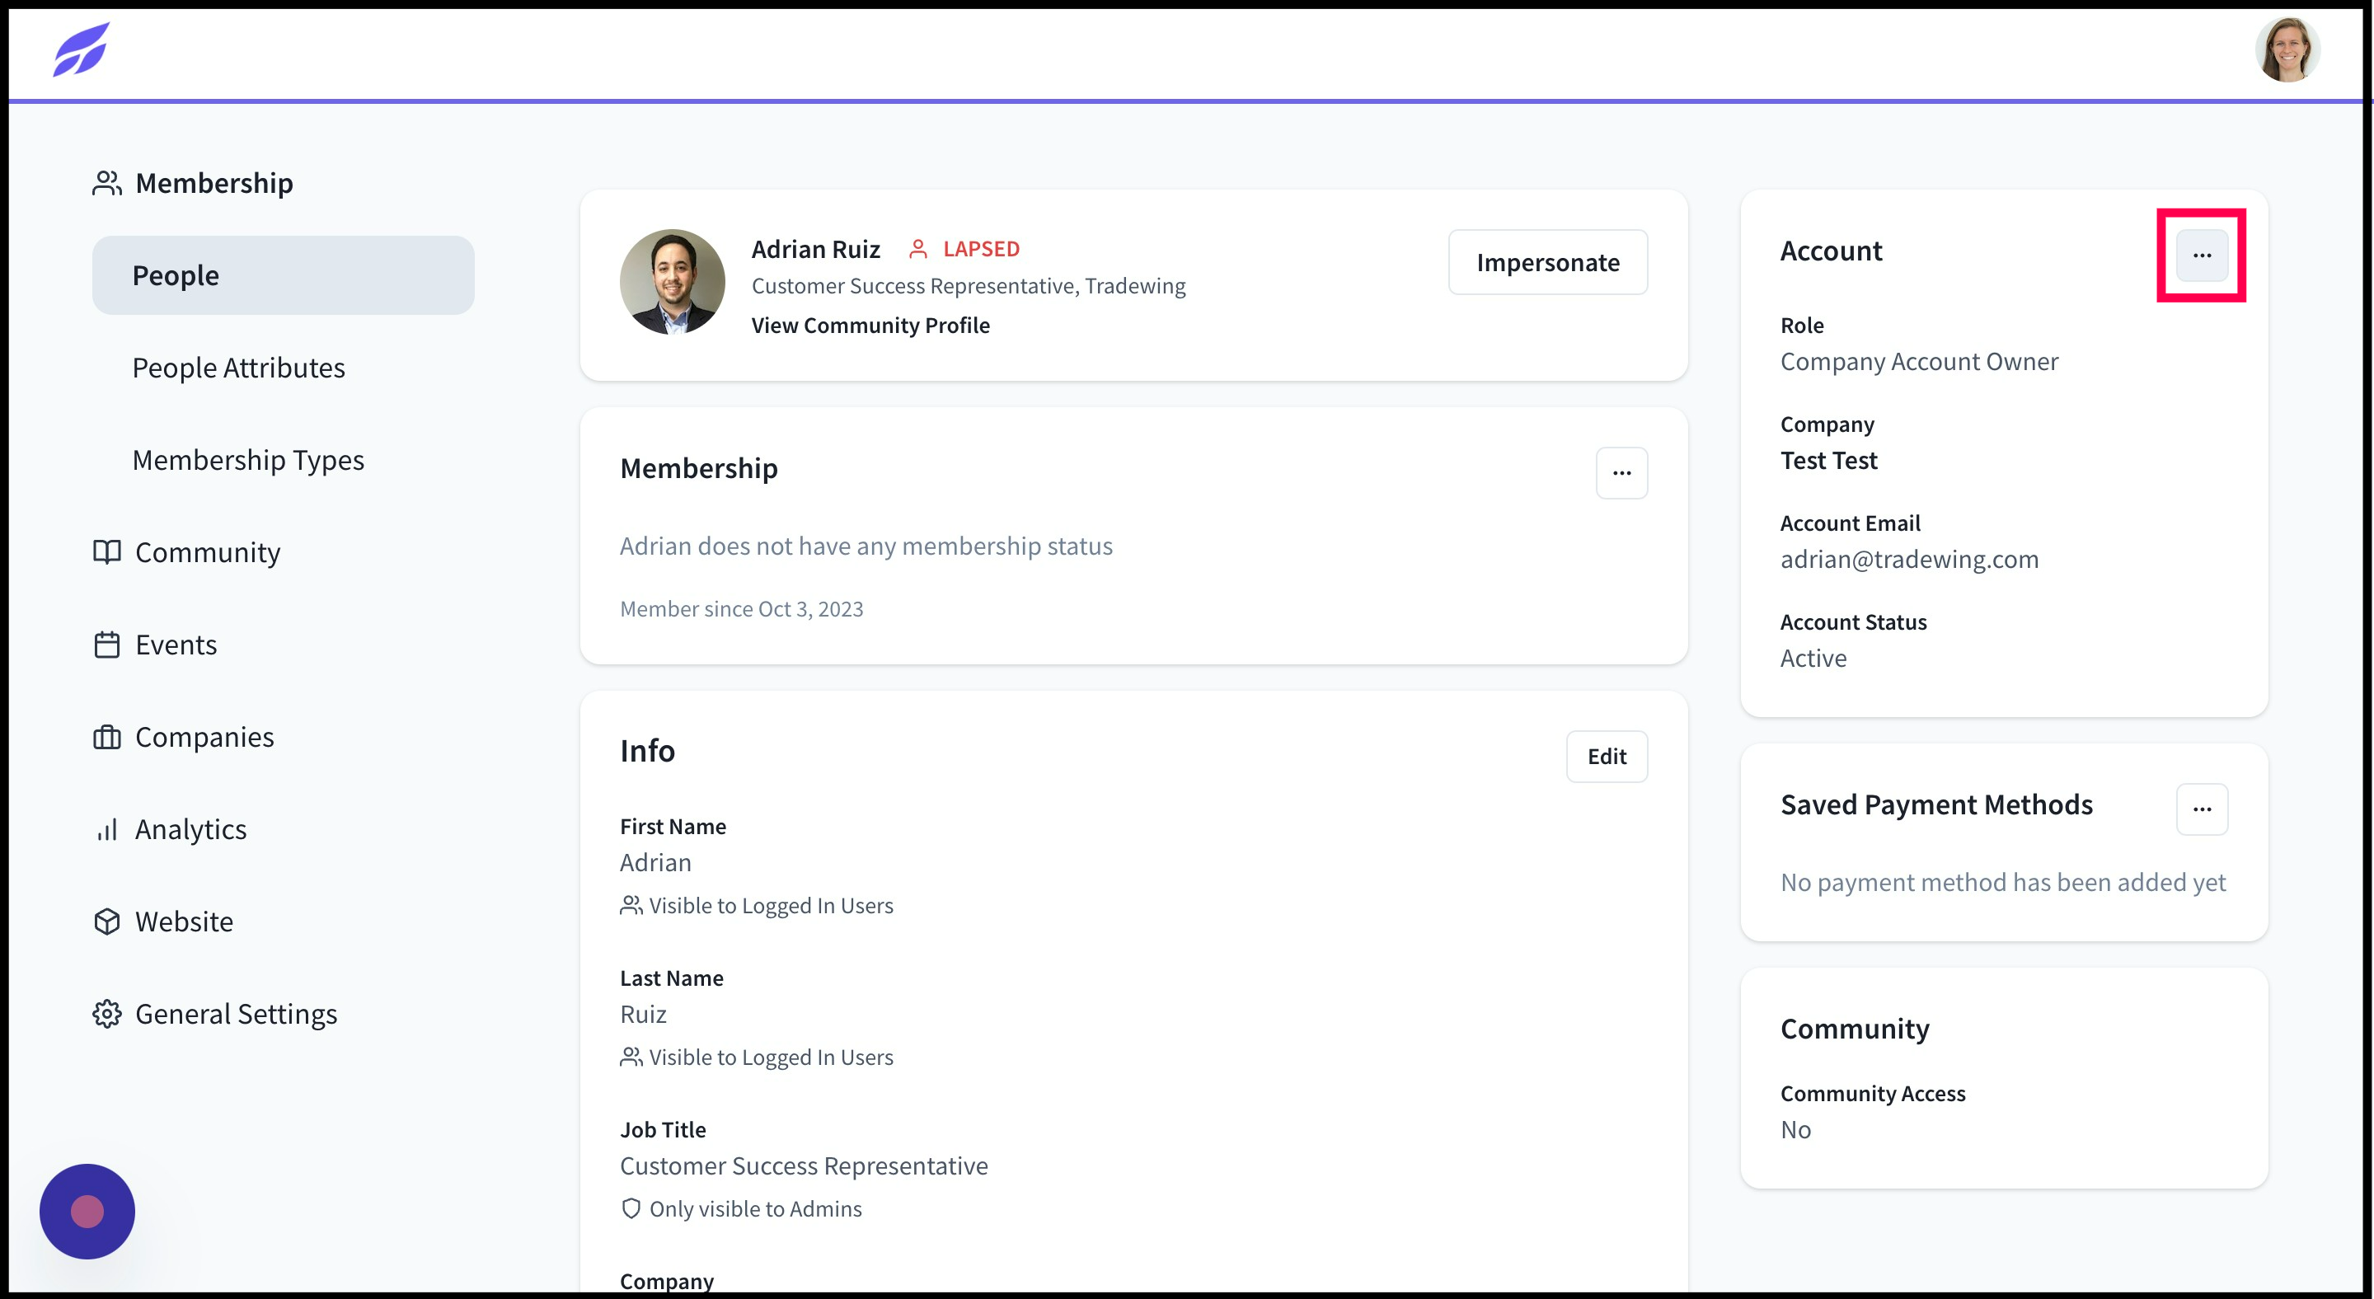The width and height of the screenshot is (2374, 1299).
Task: Open View Community Profile link
Action: click(x=870, y=326)
